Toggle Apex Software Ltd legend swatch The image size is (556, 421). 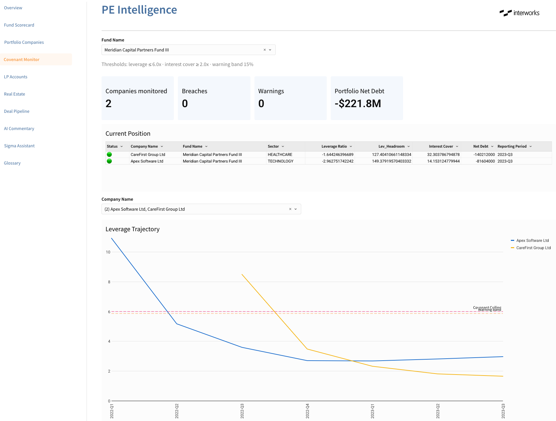coord(513,241)
